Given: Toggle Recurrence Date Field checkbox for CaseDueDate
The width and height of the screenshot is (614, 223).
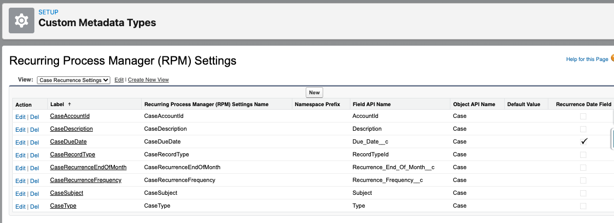Looking at the screenshot, I should click(x=583, y=141).
